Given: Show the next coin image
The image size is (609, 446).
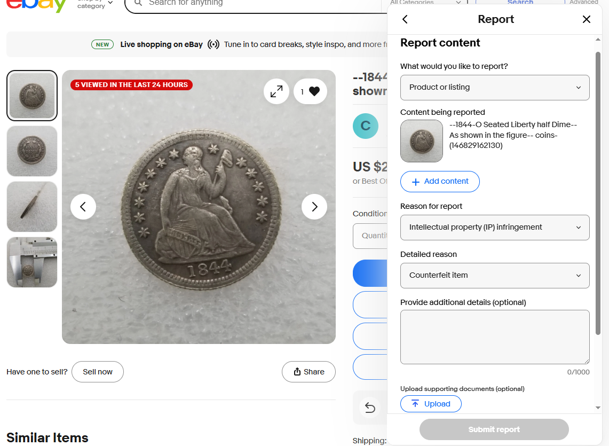Looking at the screenshot, I should coord(314,207).
